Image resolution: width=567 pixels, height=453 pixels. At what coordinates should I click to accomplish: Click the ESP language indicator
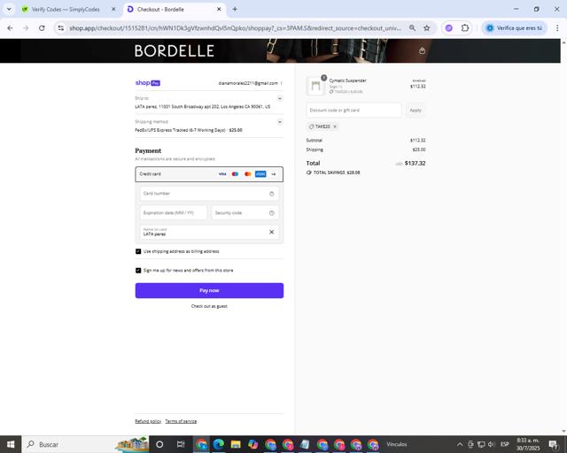click(x=505, y=444)
